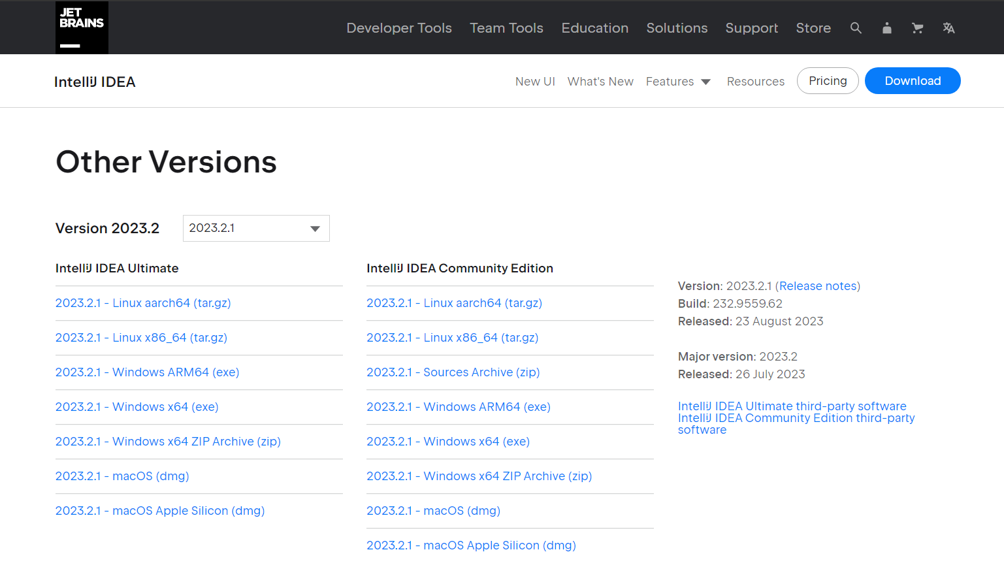Download Ultimate macOS Apple Silicon (dmg)
The width and height of the screenshot is (1004, 569).
click(x=160, y=511)
